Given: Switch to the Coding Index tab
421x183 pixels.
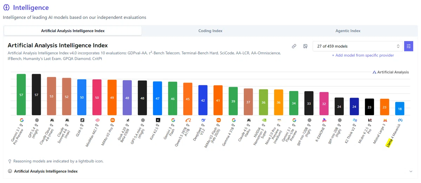Looking at the screenshot, I should coord(210,31).
